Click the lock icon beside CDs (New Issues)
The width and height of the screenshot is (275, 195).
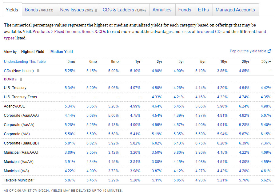38,71
